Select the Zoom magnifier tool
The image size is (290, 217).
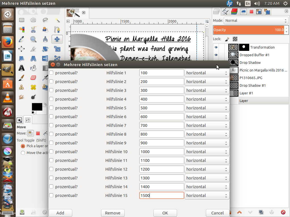click(x=33, y=39)
